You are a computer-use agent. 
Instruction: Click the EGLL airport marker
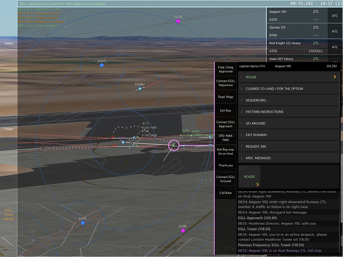[x=123, y=143]
